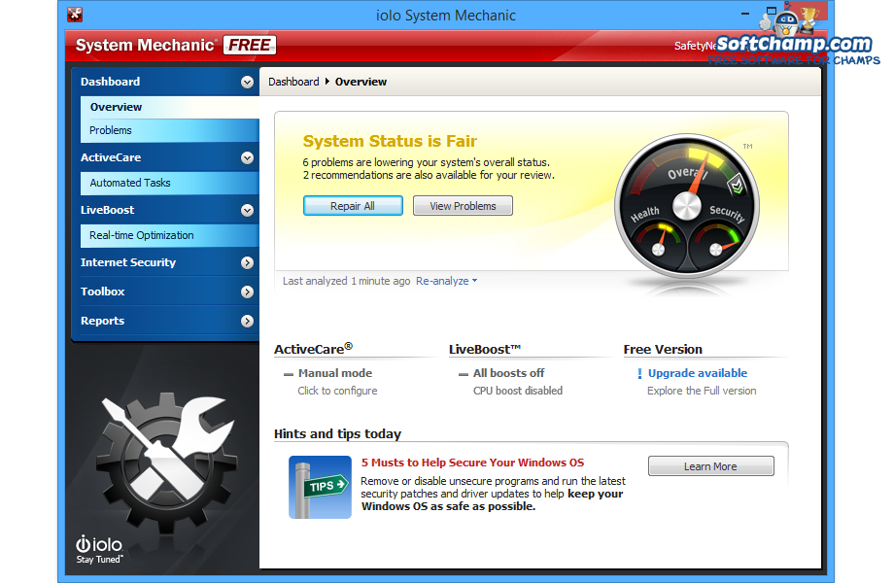This screenshot has width=894, height=583.
Task: Expand the Toolbox section arrow
Action: (247, 291)
